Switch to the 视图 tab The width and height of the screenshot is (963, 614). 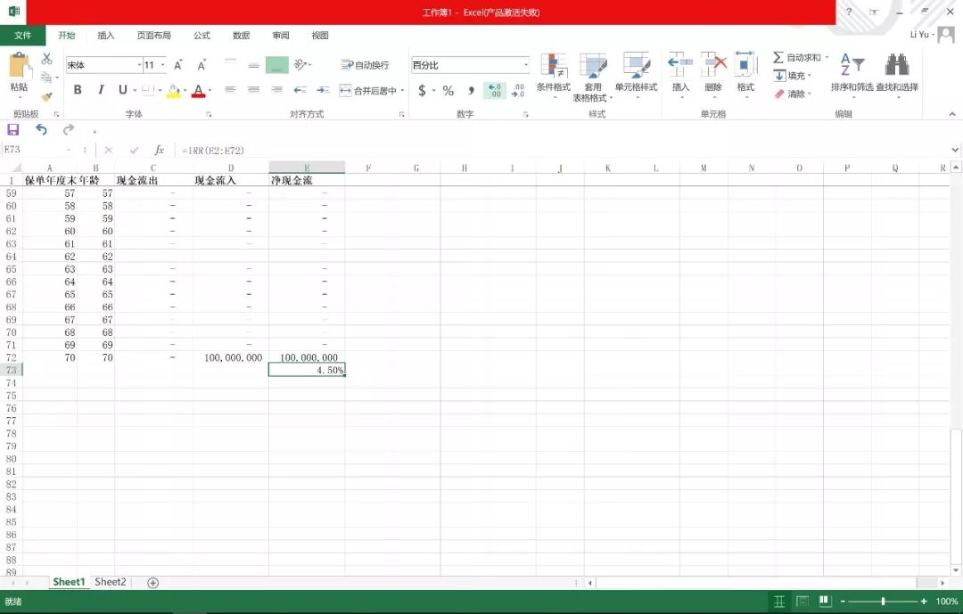pos(320,36)
